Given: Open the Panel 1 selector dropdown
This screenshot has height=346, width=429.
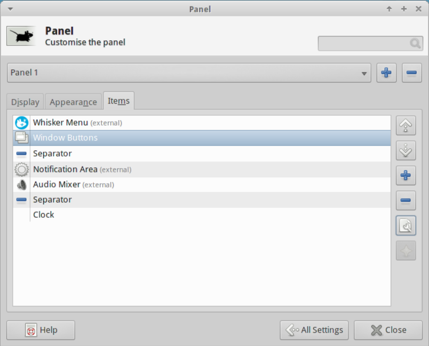Looking at the screenshot, I should [x=189, y=73].
